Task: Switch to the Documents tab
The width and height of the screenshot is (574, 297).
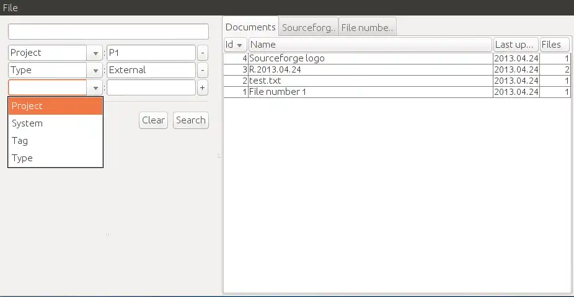Action: tap(250, 27)
